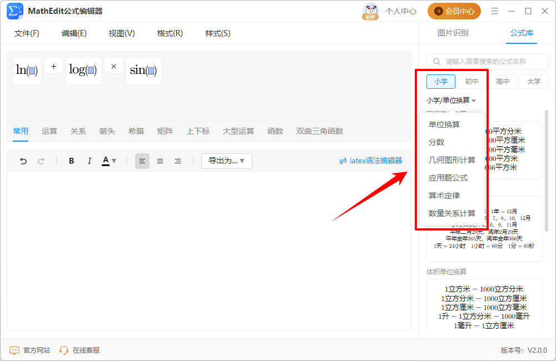
Task: Align formula to the left
Action: [x=142, y=161]
